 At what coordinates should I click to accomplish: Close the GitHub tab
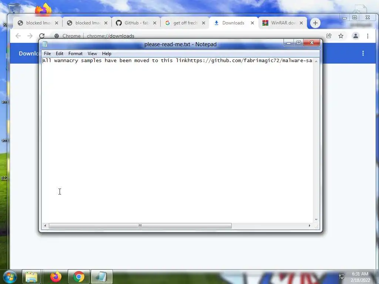[x=155, y=23]
